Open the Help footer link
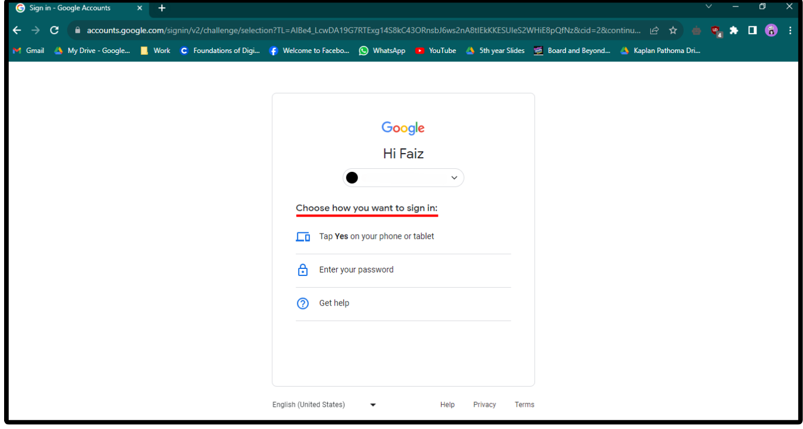 (x=447, y=405)
